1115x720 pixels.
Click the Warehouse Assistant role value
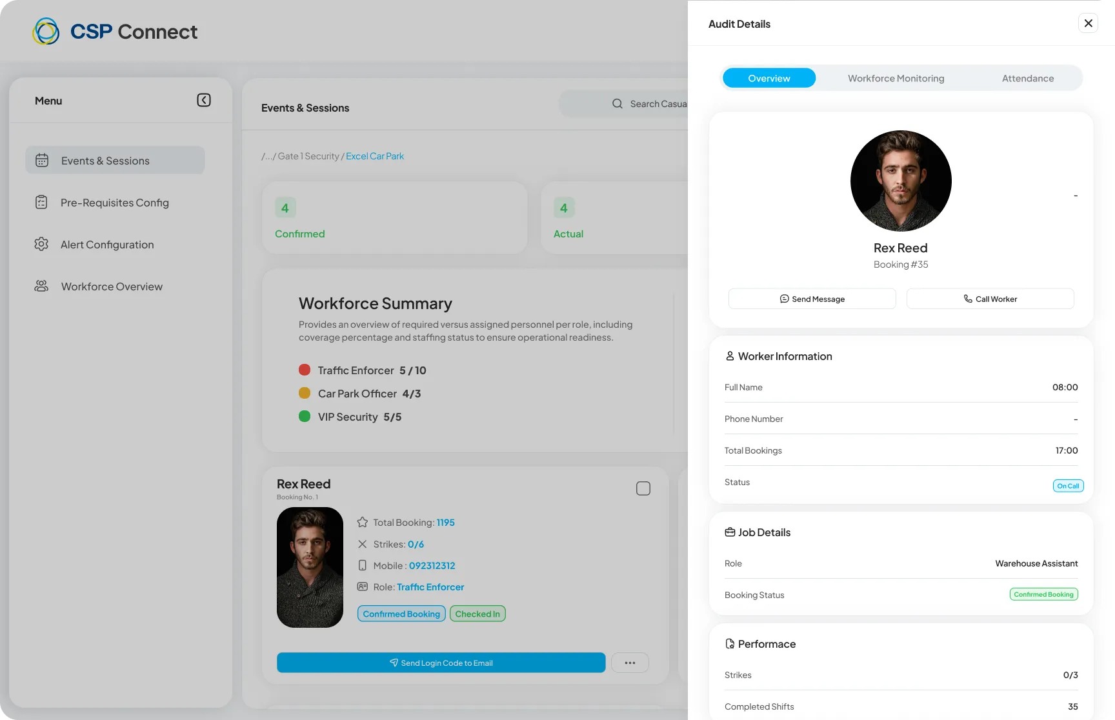pos(1036,563)
